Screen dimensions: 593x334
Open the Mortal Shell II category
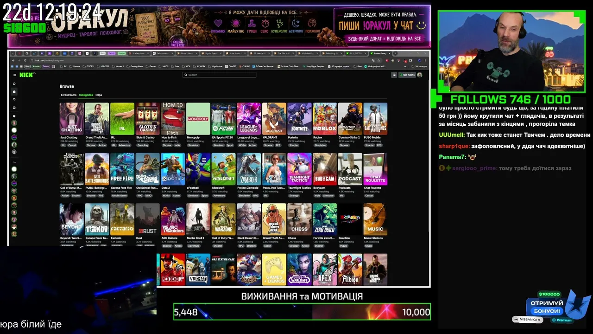(198, 219)
